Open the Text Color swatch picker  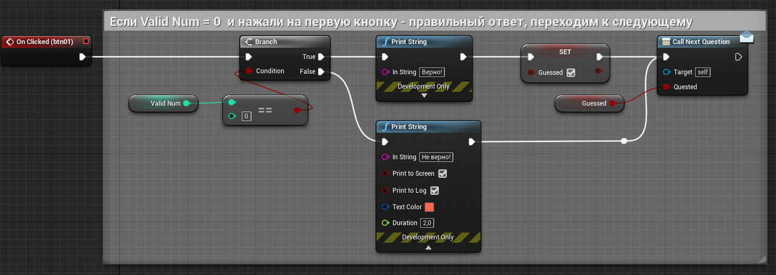pos(429,207)
